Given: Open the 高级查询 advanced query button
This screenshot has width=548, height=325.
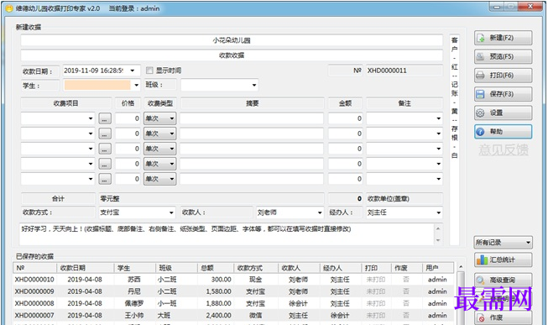Looking at the screenshot, I should point(503,280).
